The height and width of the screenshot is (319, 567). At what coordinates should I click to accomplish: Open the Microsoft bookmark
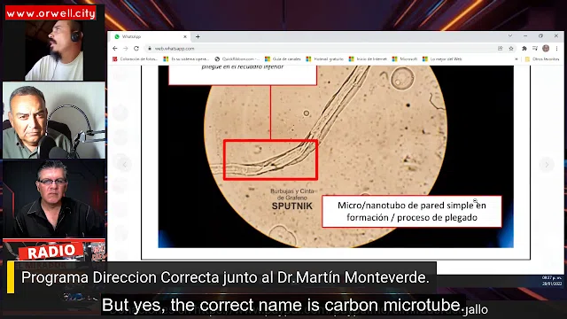(x=405, y=59)
